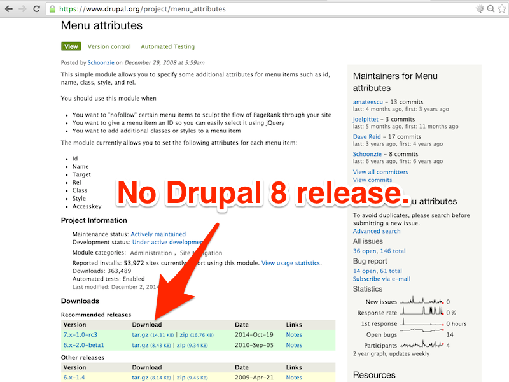Click the browser forward arrow
The height and width of the screenshot is (382, 509).
(x=23, y=9)
